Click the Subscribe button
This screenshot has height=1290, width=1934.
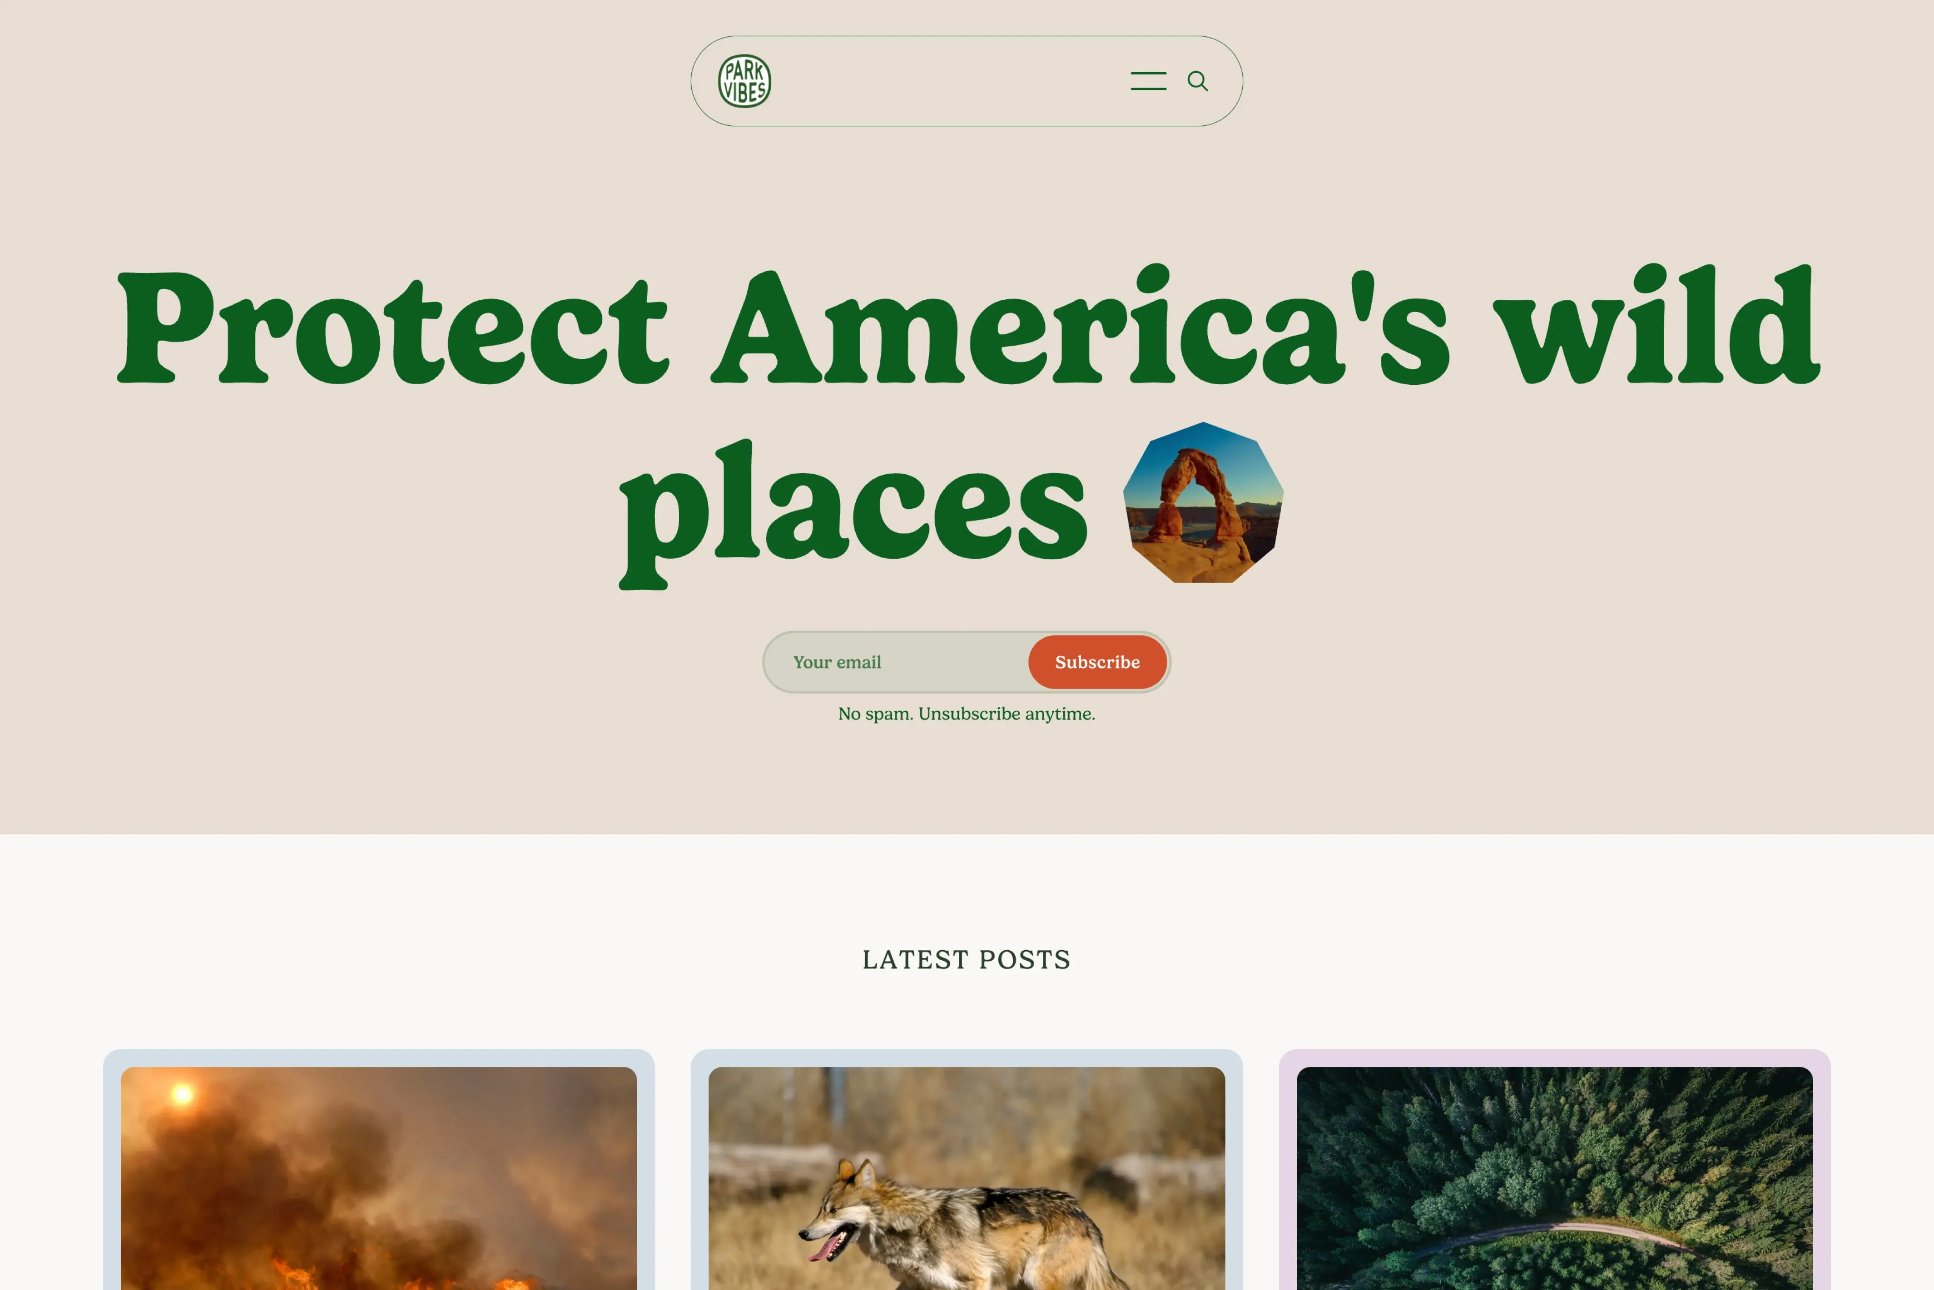(x=1096, y=661)
